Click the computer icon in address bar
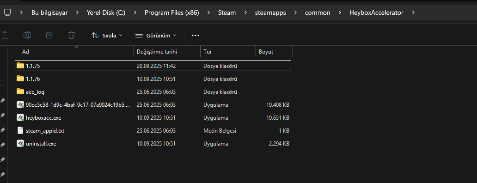477x183 pixels. (x=7, y=12)
